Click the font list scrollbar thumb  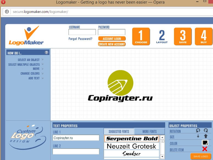pyautogui.click(x=162, y=141)
